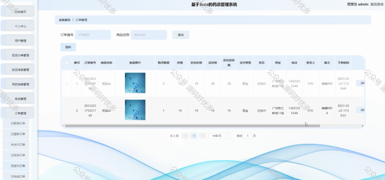Screen dimensions: 385x180
Task: Select 已取消订单 submenu item
Action: tap(16, 123)
